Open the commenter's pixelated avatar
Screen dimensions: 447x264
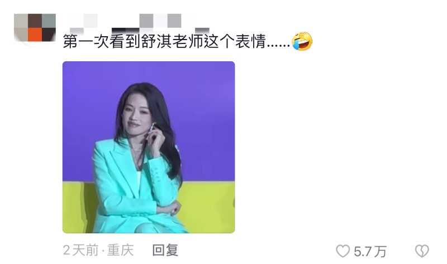click(35, 28)
